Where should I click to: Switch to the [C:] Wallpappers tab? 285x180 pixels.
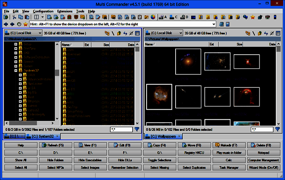click(x=162, y=136)
